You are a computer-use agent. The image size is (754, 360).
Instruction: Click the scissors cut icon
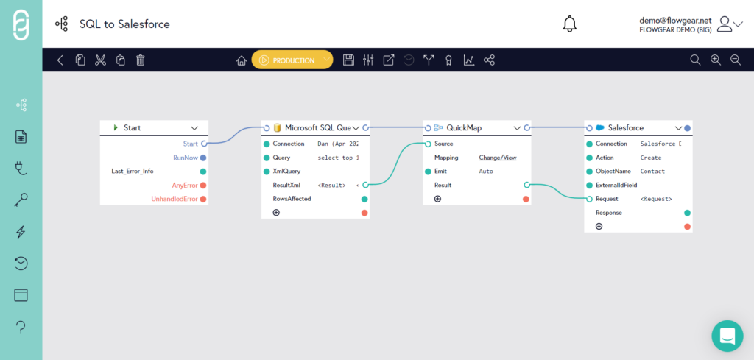(101, 60)
